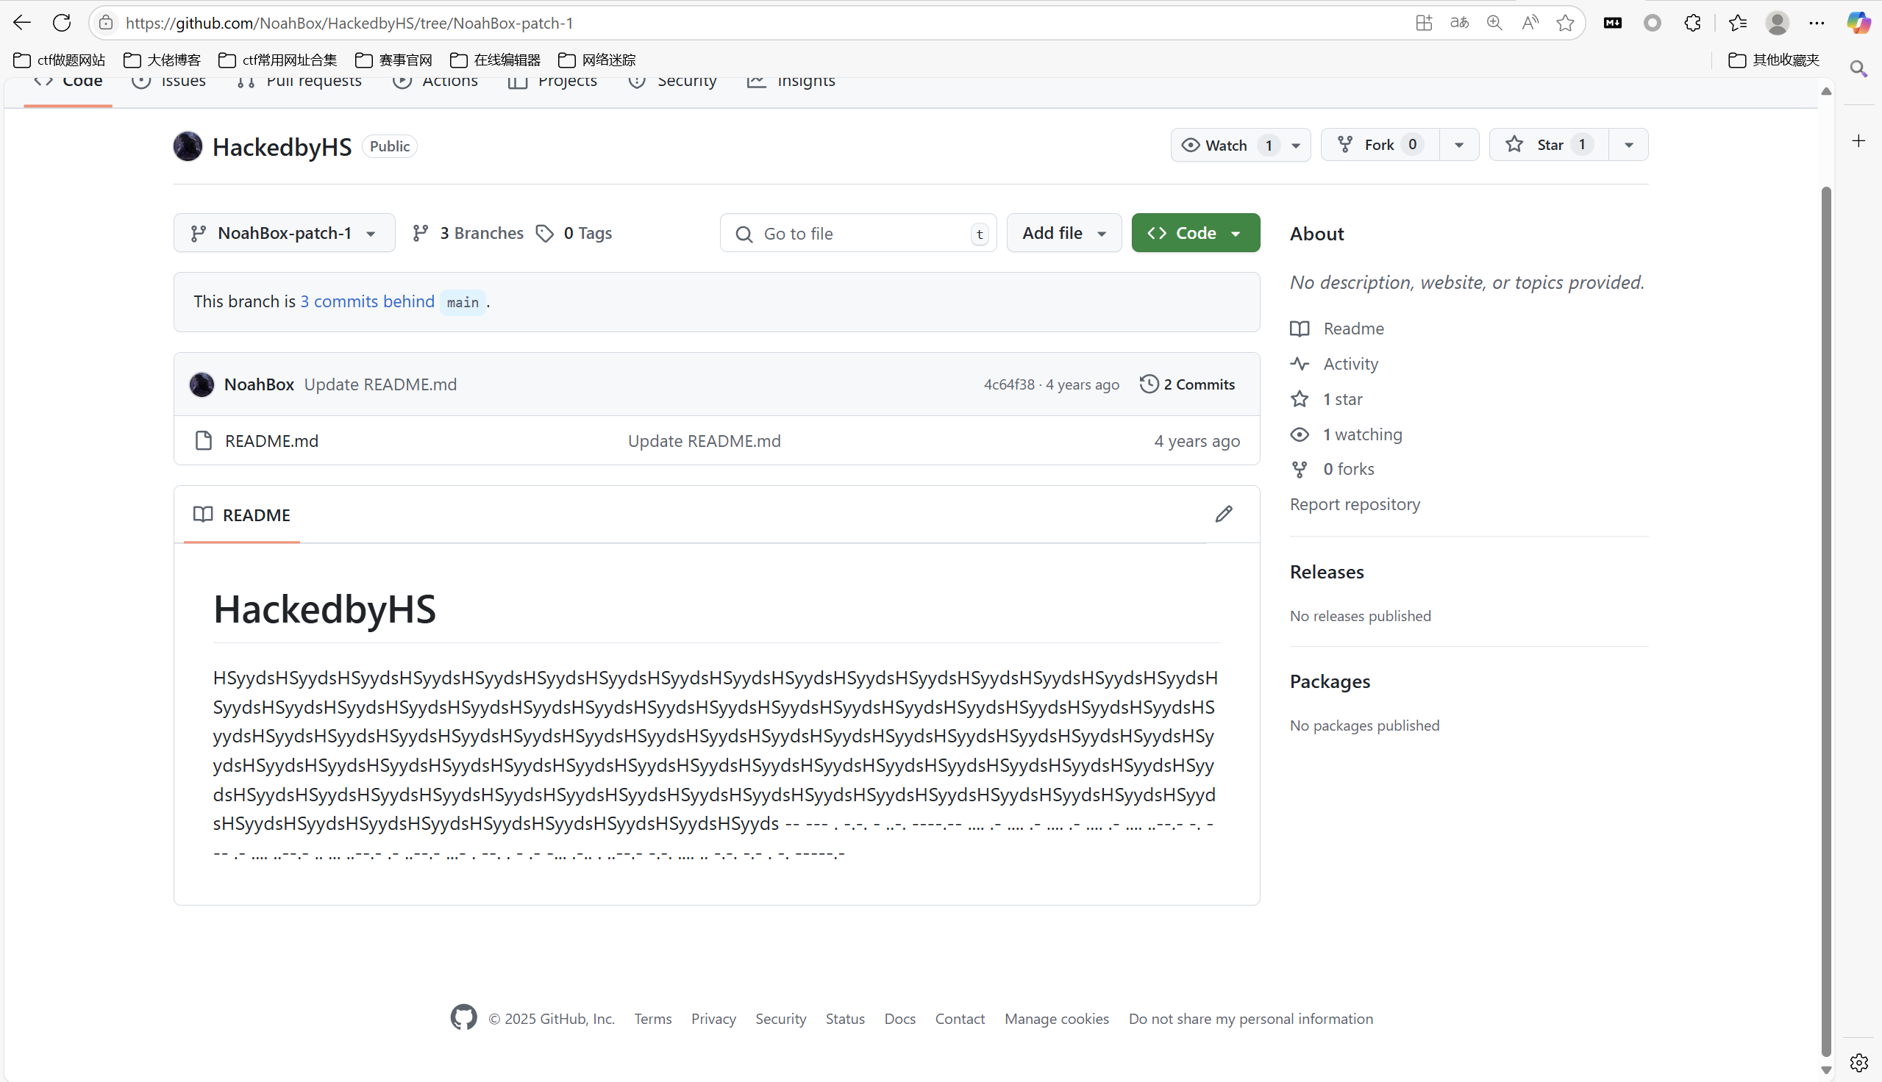This screenshot has width=1882, height=1082.
Task: Open the favorites list icon
Action: pos(1738,23)
